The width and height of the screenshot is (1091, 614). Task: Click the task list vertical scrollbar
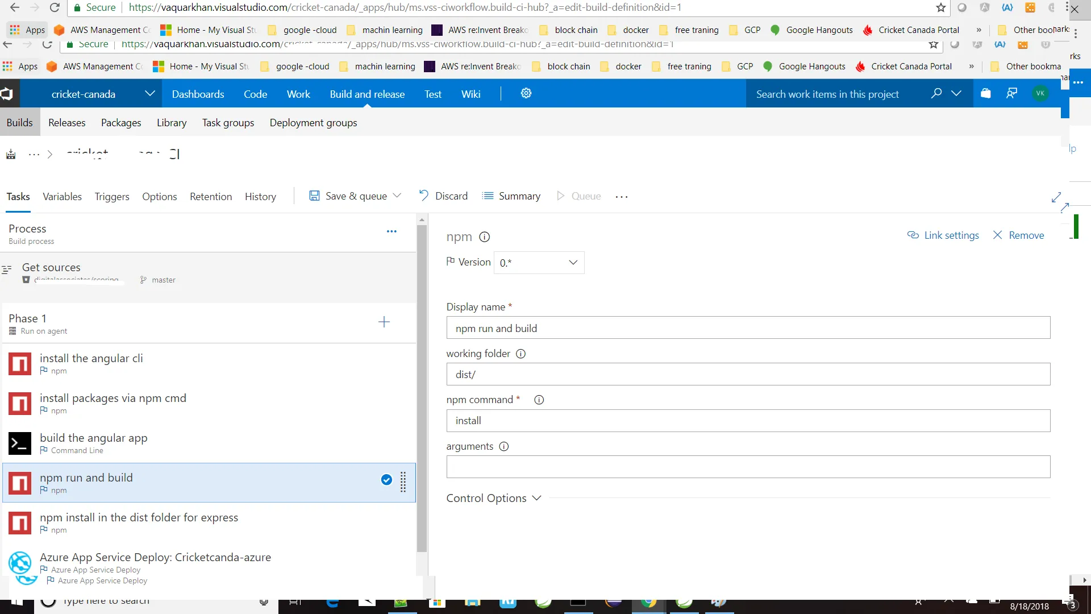pyautogui.click(x=422, y=387)
